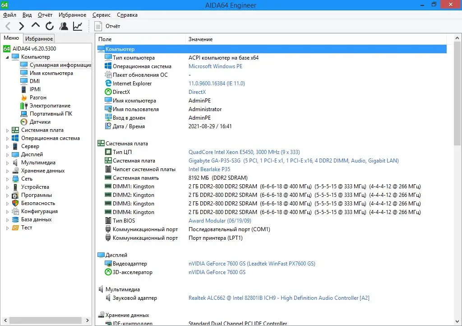Open the Gigabyte GA-P35-S3G motherboard link
This screenshot has width=462, height=326.
pos(293,161)
